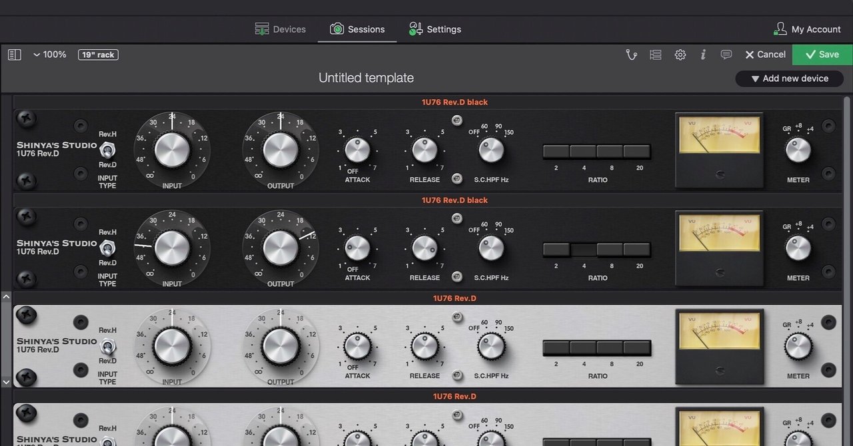Click the ATTACK knob on top black unit

point(357,150)
